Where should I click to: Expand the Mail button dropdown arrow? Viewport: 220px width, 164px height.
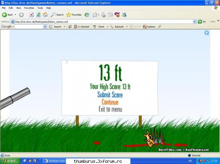(98, 15)
